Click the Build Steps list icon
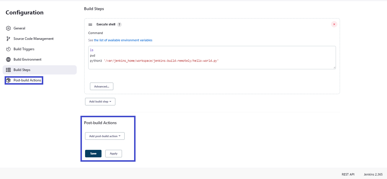387x179 pixels. point(8,70)
